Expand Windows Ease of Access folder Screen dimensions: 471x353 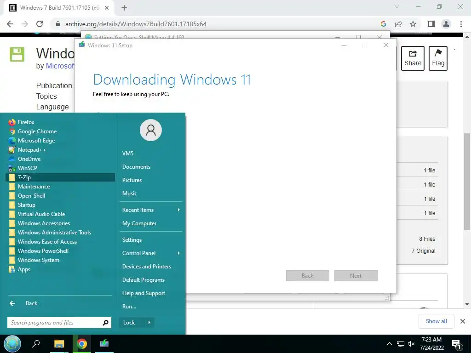click(60, 242)
